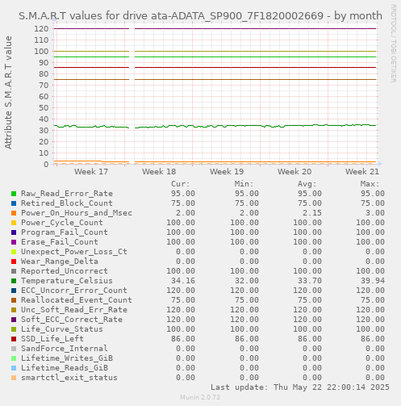The width and height of the screenshot is (401, 406).
Task: Click the ECC_Uncorr_Error_Count legend label
Action: coord(74,291)
